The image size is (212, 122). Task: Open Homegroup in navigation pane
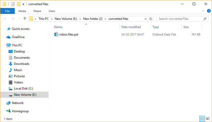click(20, 111)
